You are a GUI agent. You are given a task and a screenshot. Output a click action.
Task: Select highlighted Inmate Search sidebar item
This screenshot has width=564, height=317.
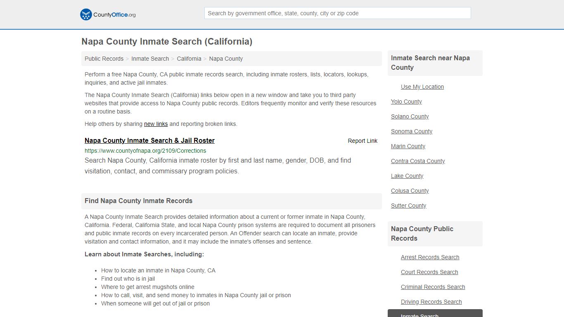[435, 314]
